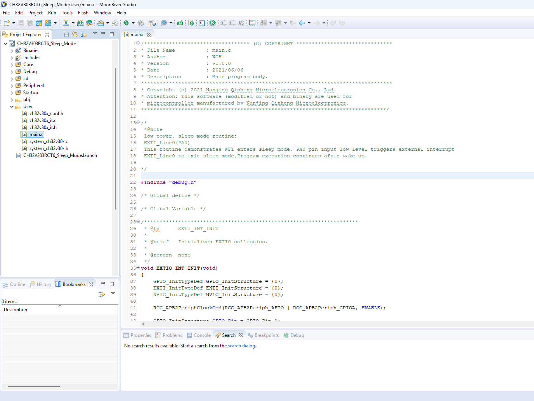This screenshot has width=534, height=401.
Task: Collapse the User folder
Action: tap(12, 106)
